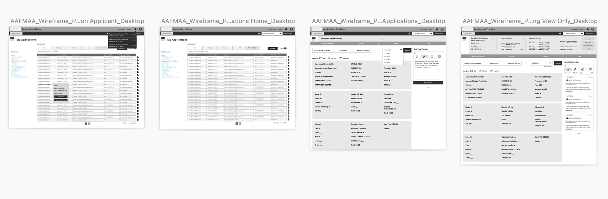
Task: Select Open in New Tab context menu item
Action: point(59,88)
